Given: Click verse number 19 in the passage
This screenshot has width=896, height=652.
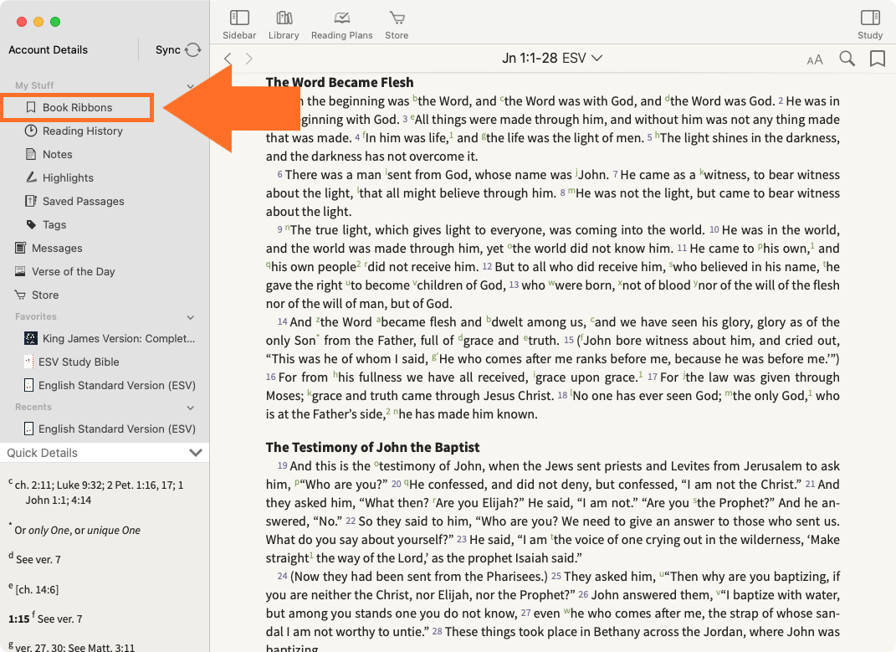Looking at the screenshot, I should (282, 466).
